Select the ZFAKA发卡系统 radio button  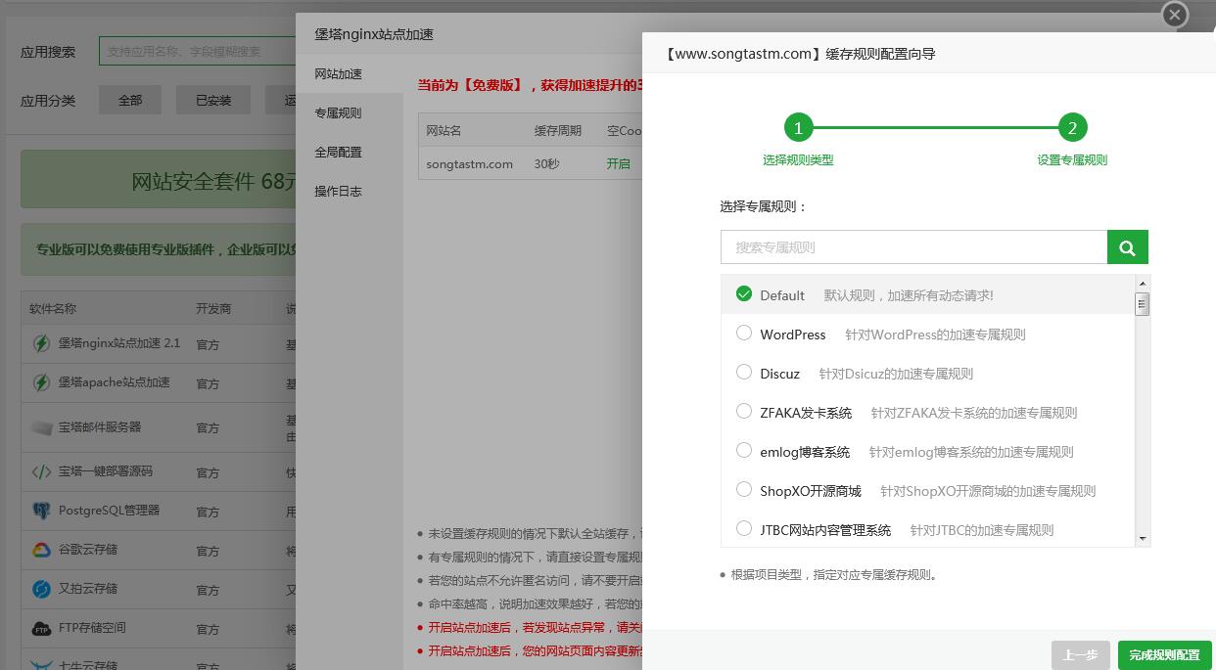click(x=744, y=411)
